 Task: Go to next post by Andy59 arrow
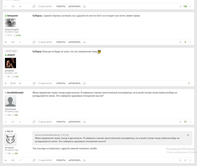coord(20,83)
